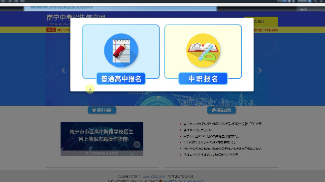The width and height of the screenshot is (325, 182).
Task: Click the light-blue 普通高中 card panel
Action: click(x=121, y=52)
